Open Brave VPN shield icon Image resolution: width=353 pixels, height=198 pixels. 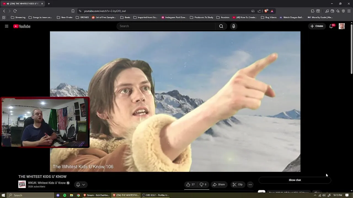pyautogui.click(x=343, y=11)
